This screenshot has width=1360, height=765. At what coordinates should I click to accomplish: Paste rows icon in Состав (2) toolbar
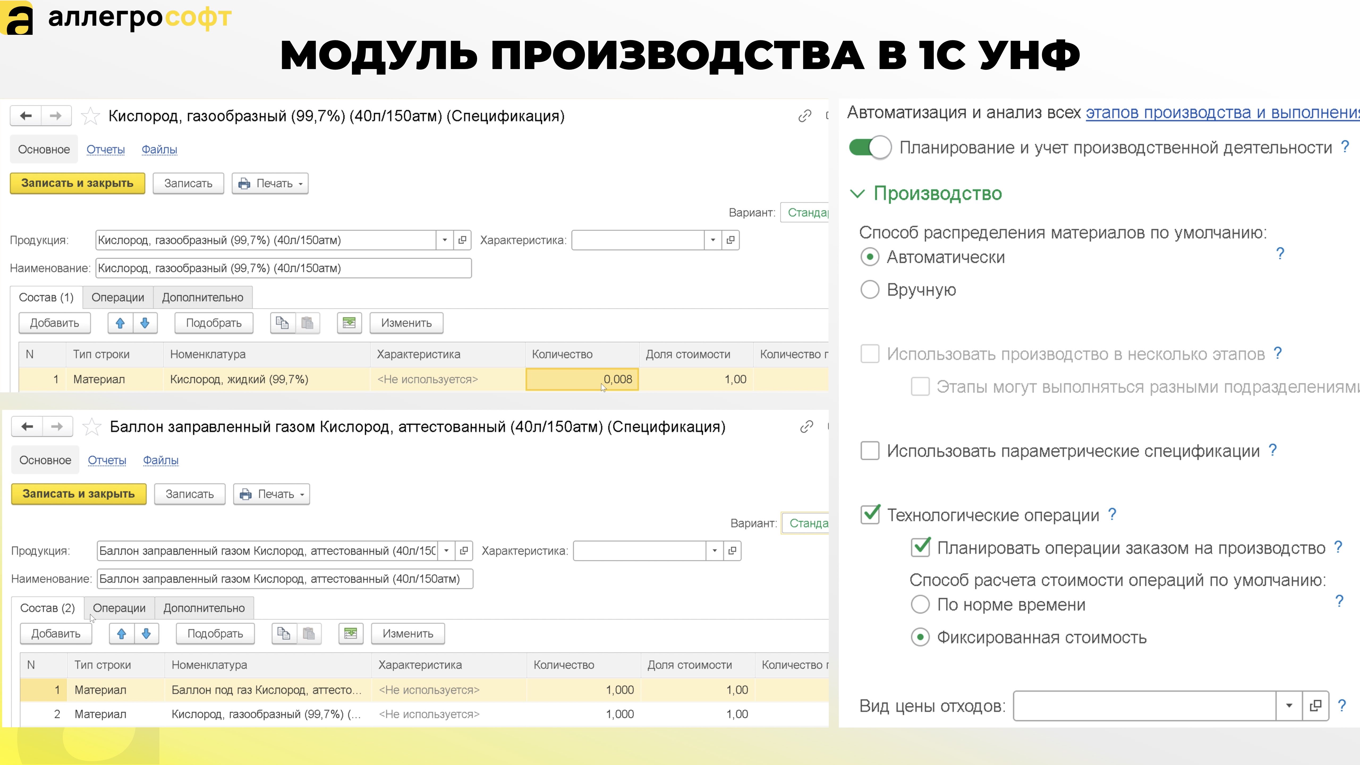point(309,634)
